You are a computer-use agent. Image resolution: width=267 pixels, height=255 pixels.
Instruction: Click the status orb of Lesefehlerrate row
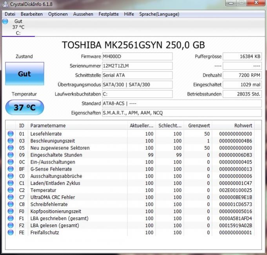[x=11, y=134]
